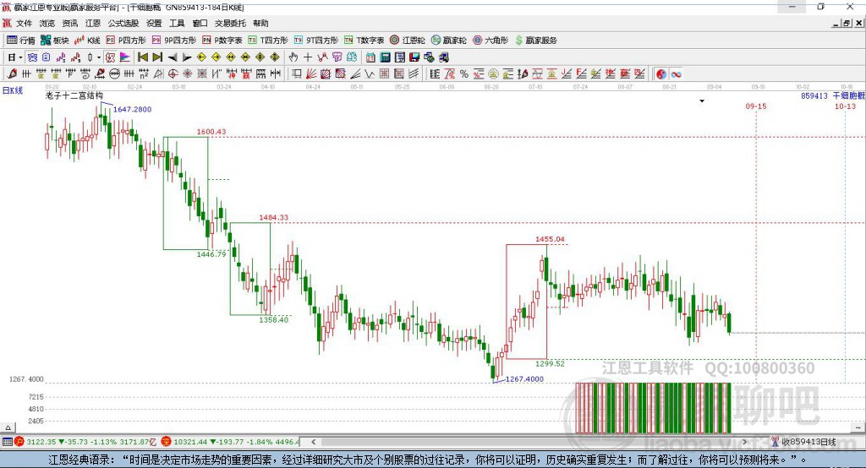The height and width of the screenshot is (468, 866).
Task: Click the horizontal scrollbar left arrow
Action: (x=314, y=442)
